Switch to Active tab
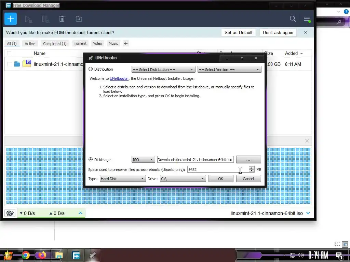The image size is (350, 262). [30, 43]
